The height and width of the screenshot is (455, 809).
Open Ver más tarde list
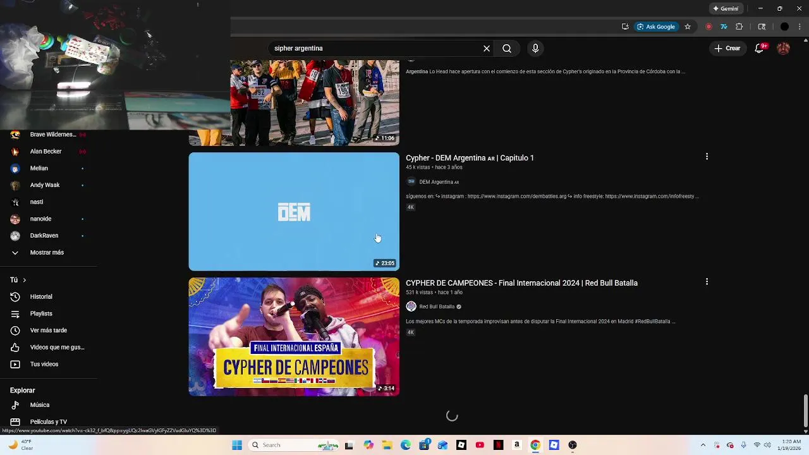pos(48,331)
